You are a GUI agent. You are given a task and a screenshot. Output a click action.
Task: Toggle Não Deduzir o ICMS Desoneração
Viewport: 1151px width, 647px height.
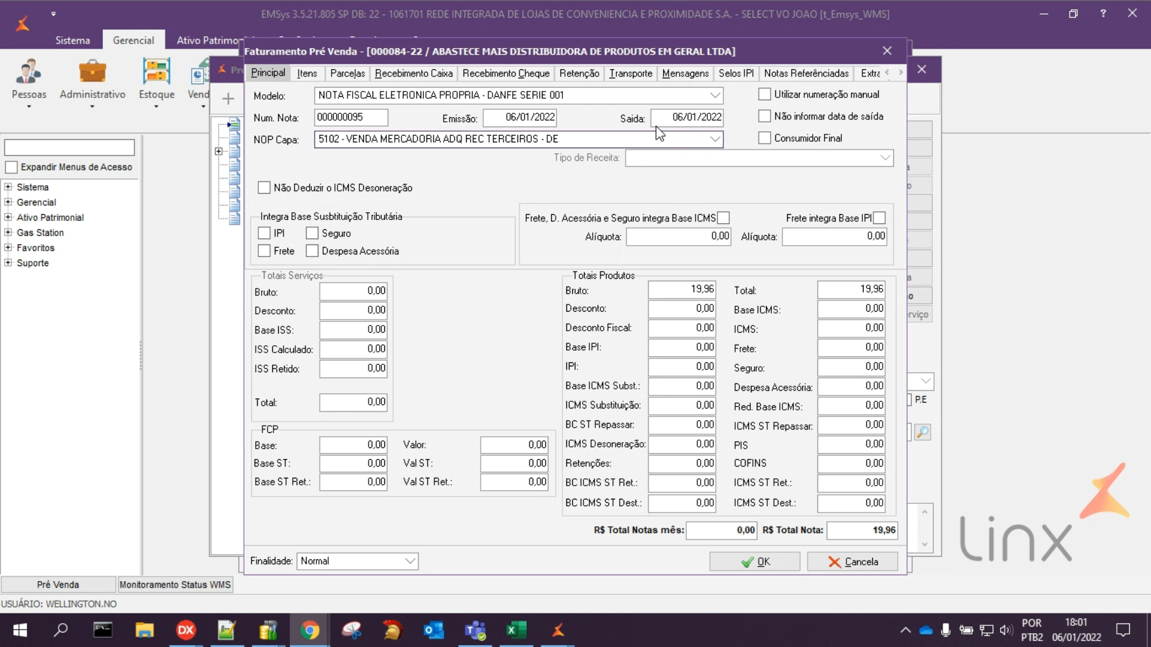click(264, 188)
